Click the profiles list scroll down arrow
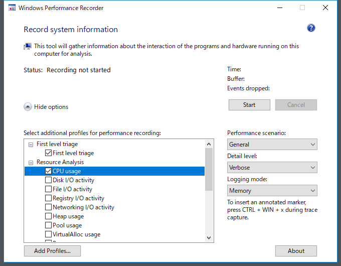 [x=209, y=238]
